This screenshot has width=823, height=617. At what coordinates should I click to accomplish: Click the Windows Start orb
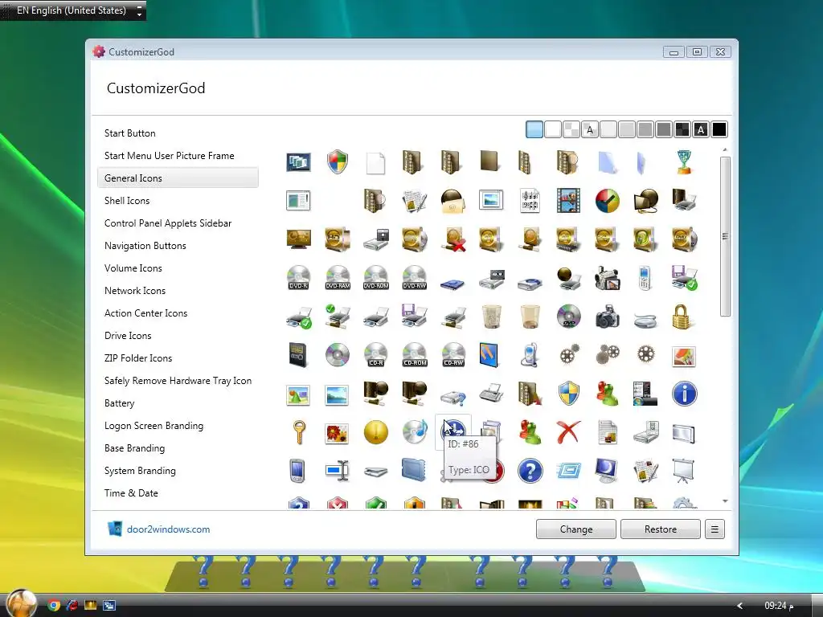coord(22,603)
